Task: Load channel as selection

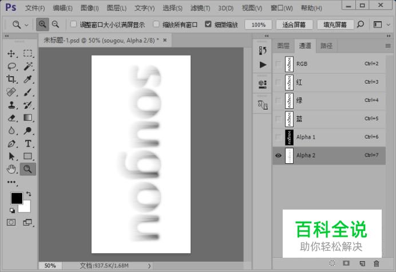Action: [x=332, y=263]
